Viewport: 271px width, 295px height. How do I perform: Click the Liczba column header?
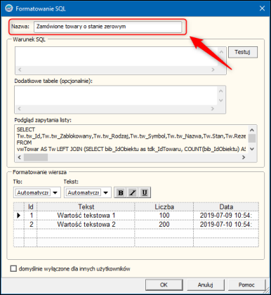pos(164,207)
